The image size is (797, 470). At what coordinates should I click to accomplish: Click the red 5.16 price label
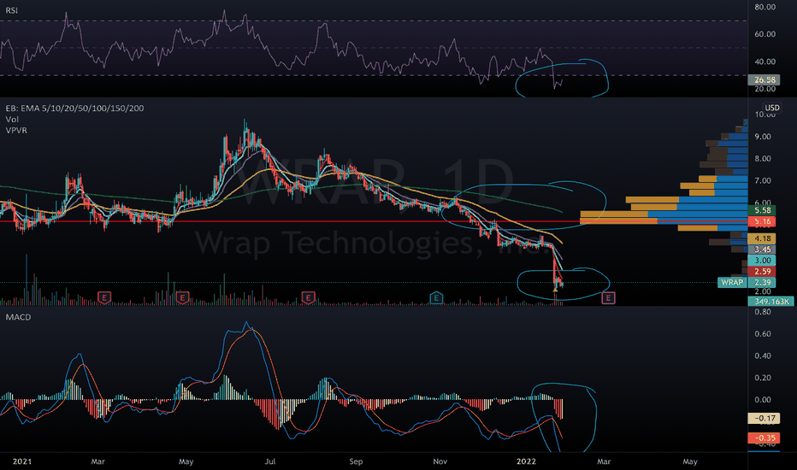pos(762,221)
